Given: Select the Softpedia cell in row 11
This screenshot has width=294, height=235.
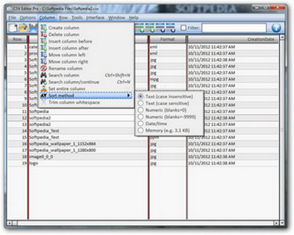Looking at the screenshot, I should click(88, 111).
